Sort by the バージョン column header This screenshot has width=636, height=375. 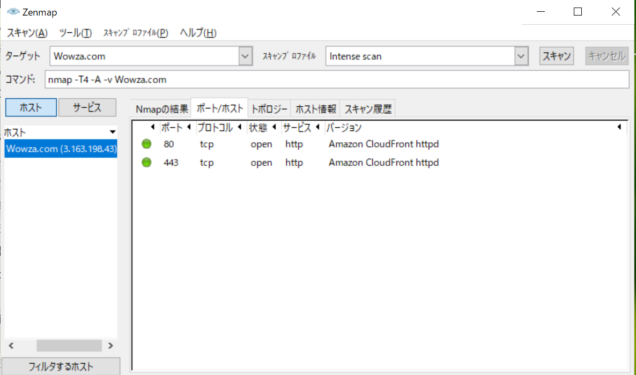(x=475, y=128)
